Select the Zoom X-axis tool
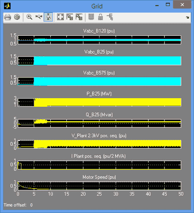 click(x=39, y=17)
